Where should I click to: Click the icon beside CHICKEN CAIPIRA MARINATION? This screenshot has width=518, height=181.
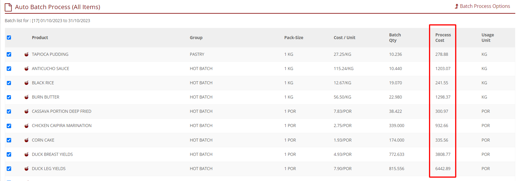26,126
